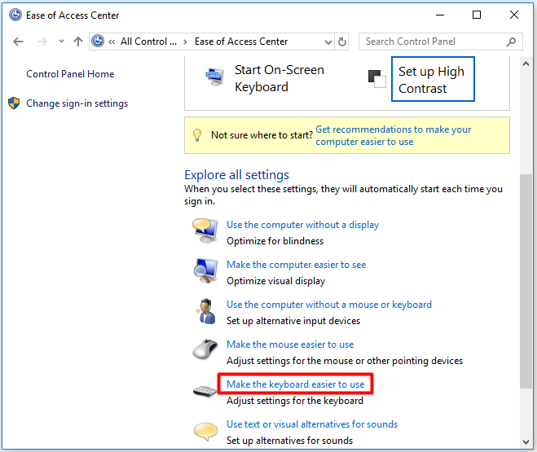Open Use the computer without mouse or keyboard
The width and height of the screenshot is (537, 452).
tap(329, 305)
